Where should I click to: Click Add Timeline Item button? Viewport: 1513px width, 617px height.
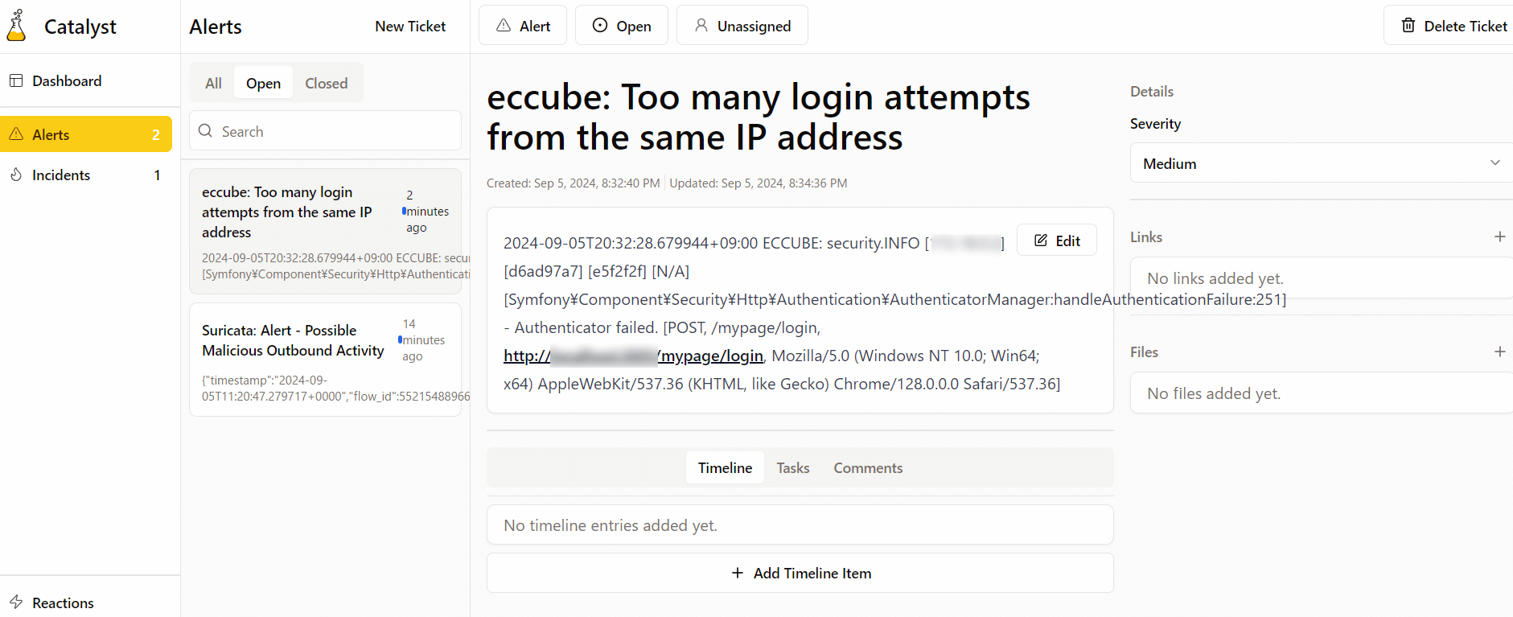pyautogui.click(x=800, y=573)
